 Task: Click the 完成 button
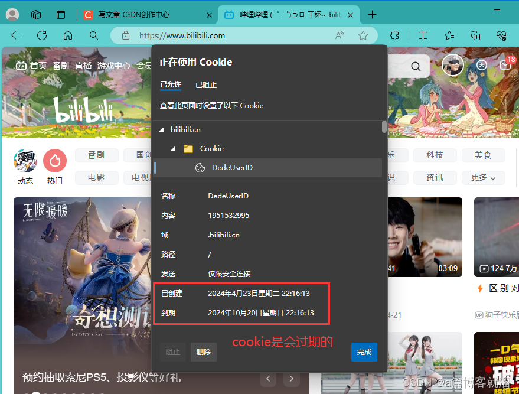click(x=364, y=351)
